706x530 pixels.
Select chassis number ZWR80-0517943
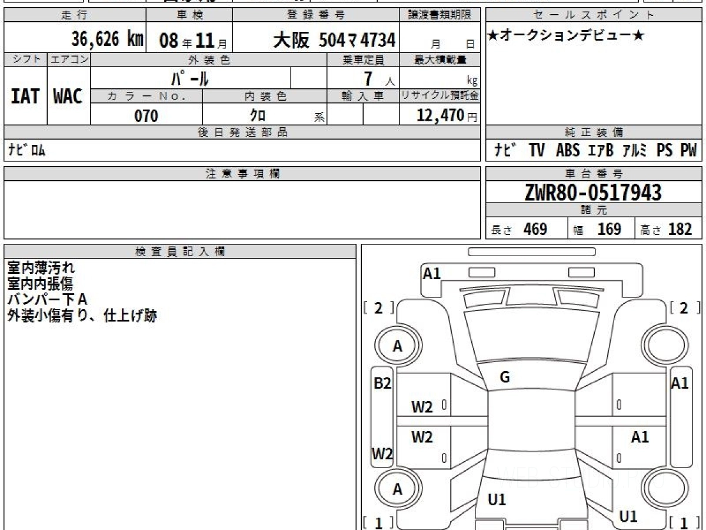click(x=593, y=193)
